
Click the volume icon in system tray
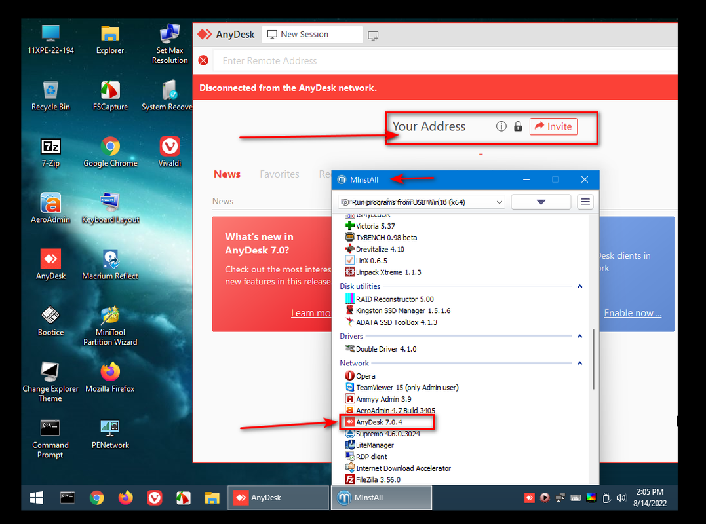coord(621,497)
